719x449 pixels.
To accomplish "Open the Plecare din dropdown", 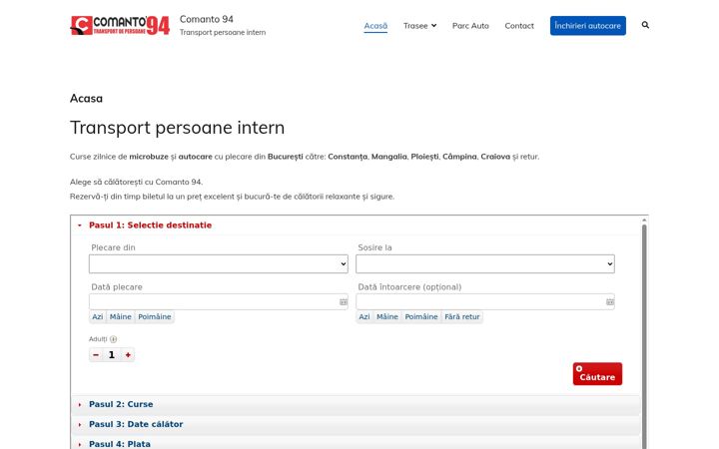I will point(219,263).
